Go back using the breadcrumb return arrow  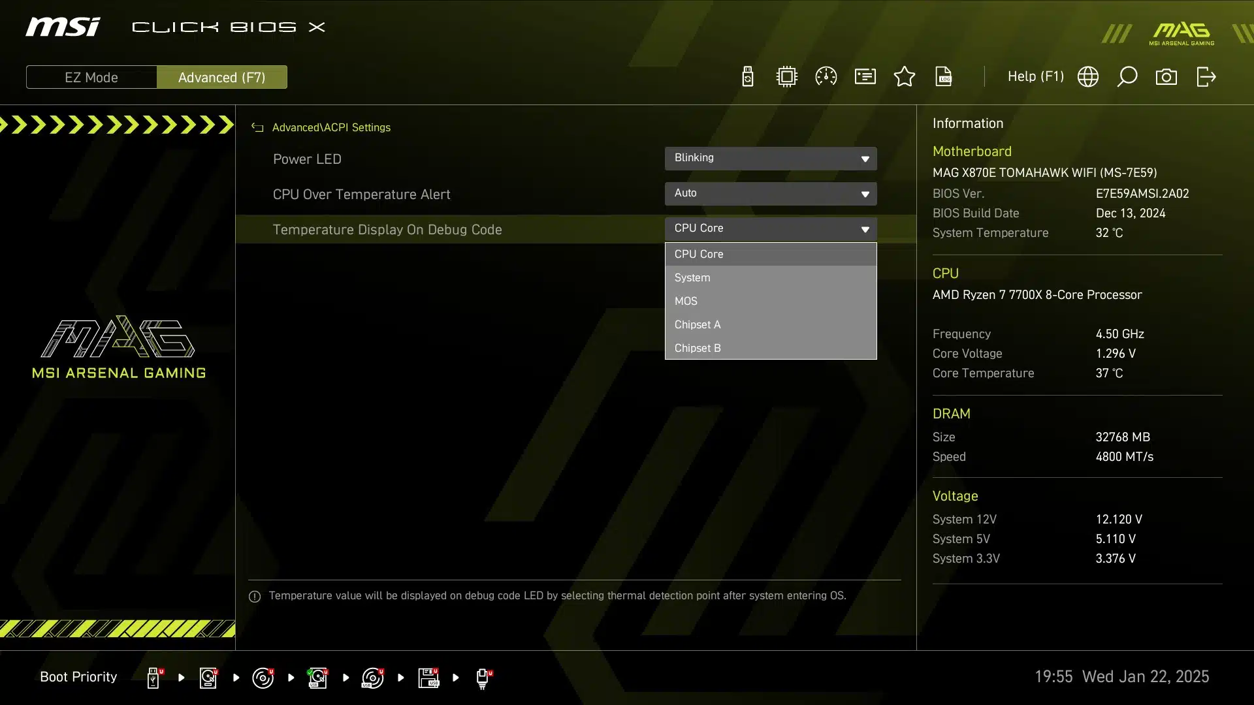[x=257, y=127]
